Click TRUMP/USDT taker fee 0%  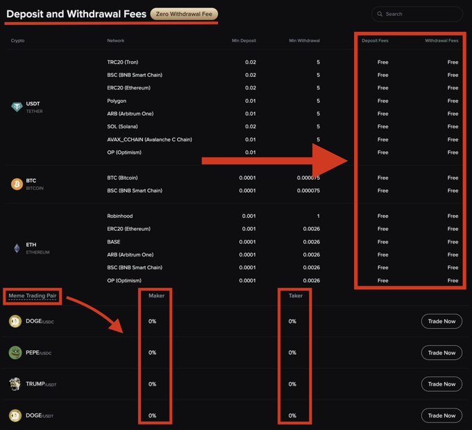[292, 384]
